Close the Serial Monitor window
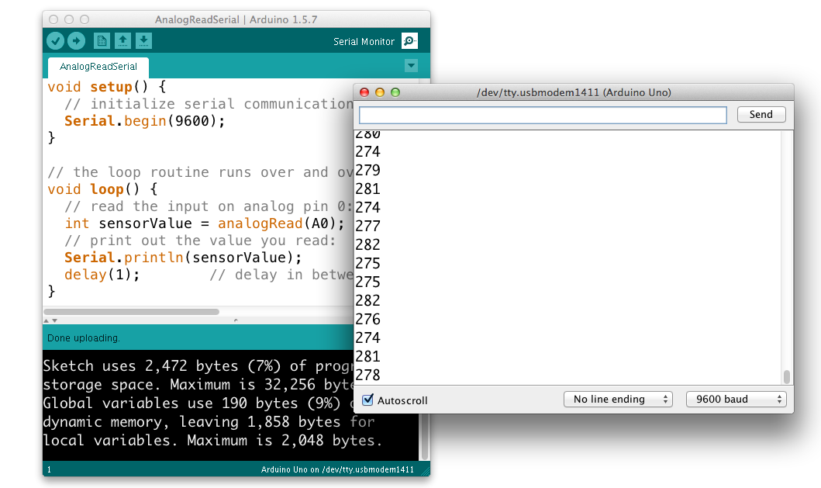The width and height of the screenshot is (821, 488). pyautogui.click(x=364, y=92)
